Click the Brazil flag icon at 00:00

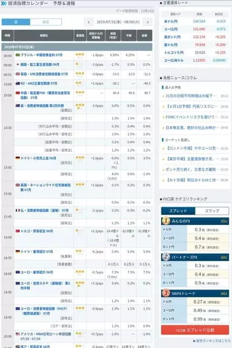click(18, 55)
